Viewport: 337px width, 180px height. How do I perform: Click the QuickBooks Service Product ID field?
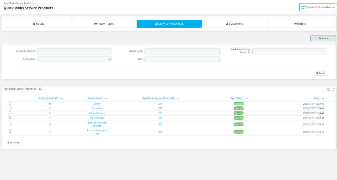(290, 51)
